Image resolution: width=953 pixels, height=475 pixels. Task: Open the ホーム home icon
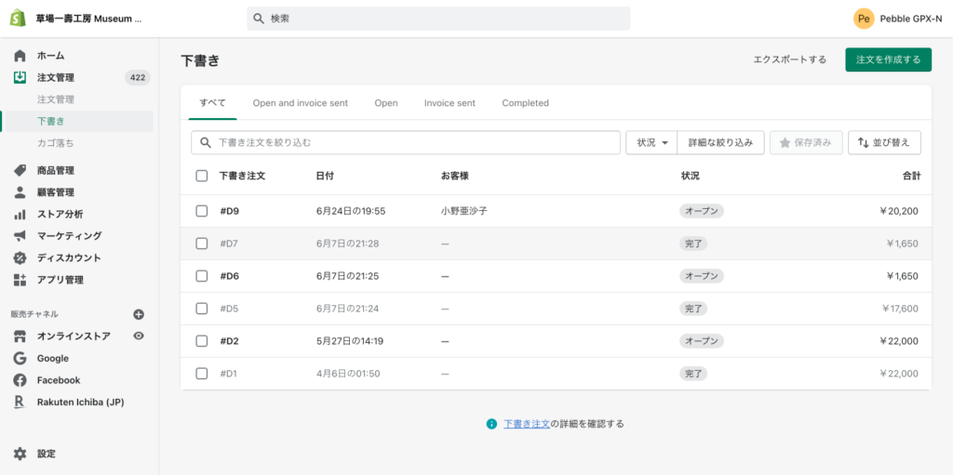click(x=20, y=56)
